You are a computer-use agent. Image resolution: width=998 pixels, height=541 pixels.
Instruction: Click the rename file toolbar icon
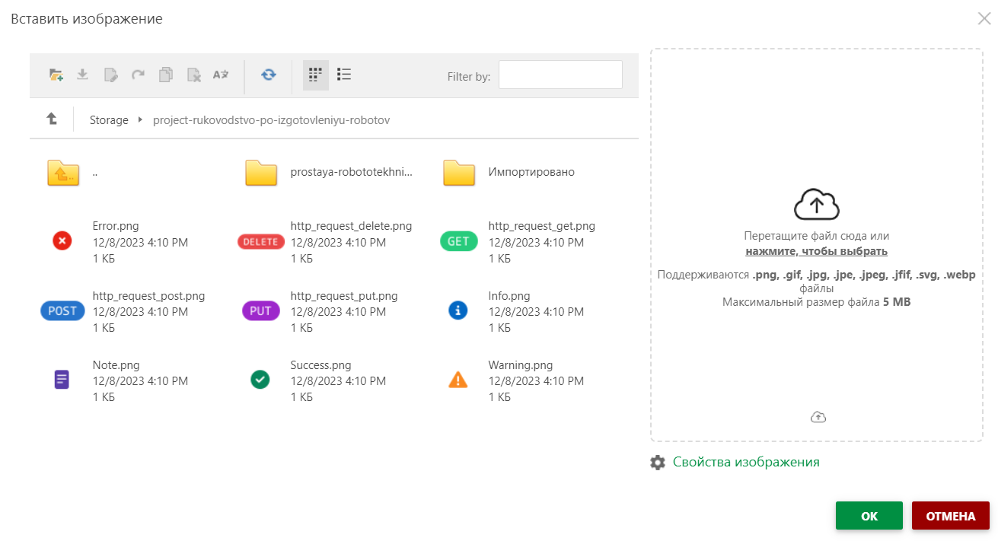[x=221, y=75]
